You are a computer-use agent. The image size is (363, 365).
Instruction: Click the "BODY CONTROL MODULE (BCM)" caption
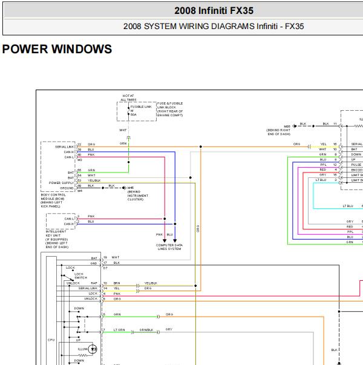[53, 200]
